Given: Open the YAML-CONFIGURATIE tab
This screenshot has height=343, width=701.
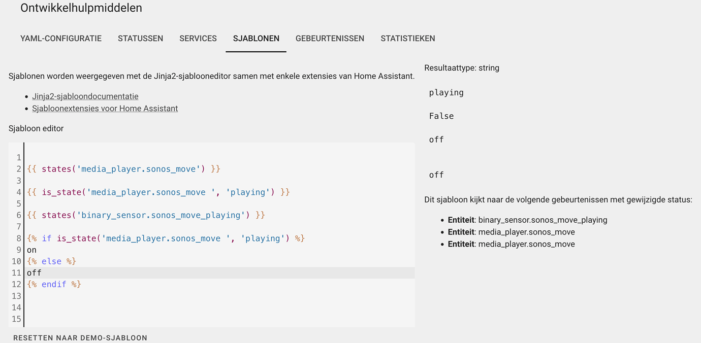Looking at the screenshot, I should (61, 39).
